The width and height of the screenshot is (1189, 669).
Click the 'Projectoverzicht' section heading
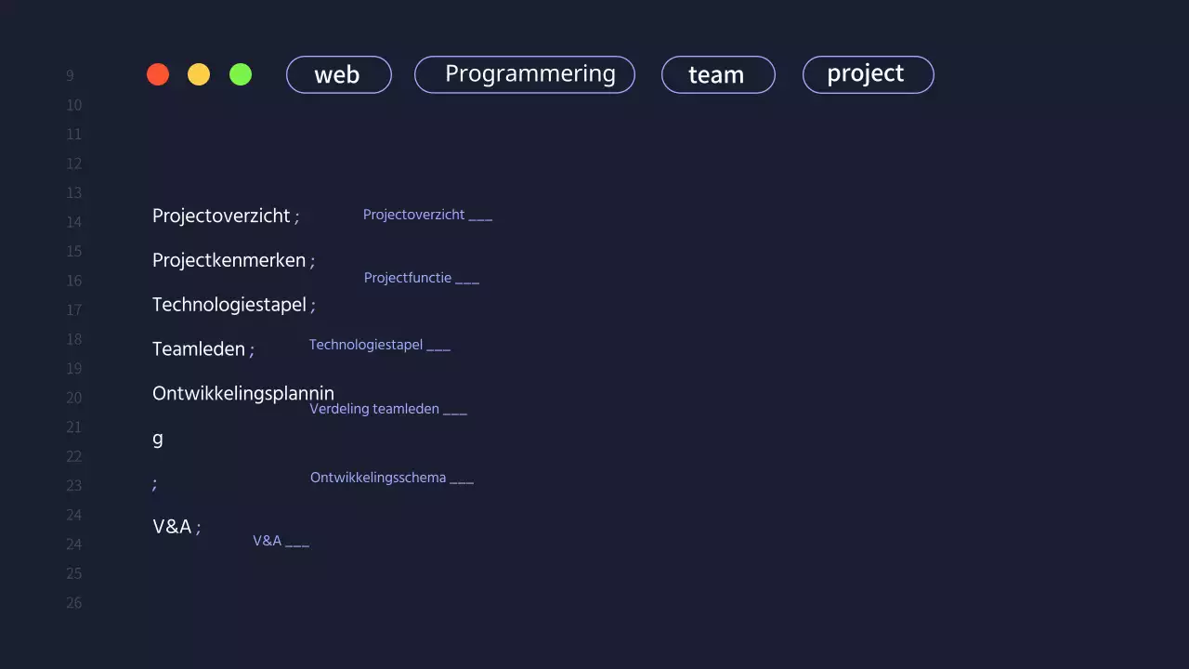point(221,216)
